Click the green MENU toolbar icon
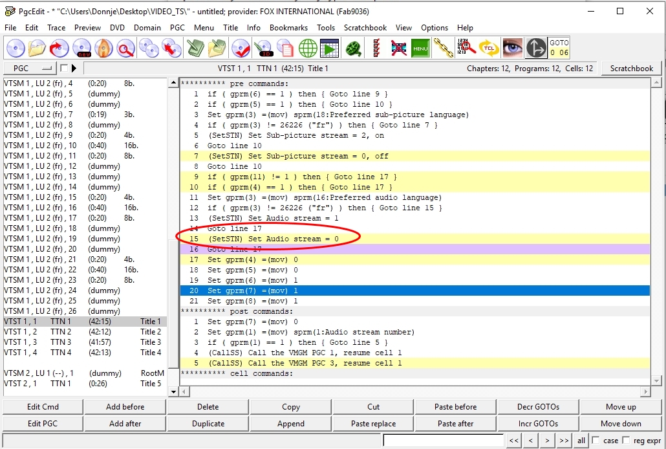666x449 pixels. [x=420, y=48]
